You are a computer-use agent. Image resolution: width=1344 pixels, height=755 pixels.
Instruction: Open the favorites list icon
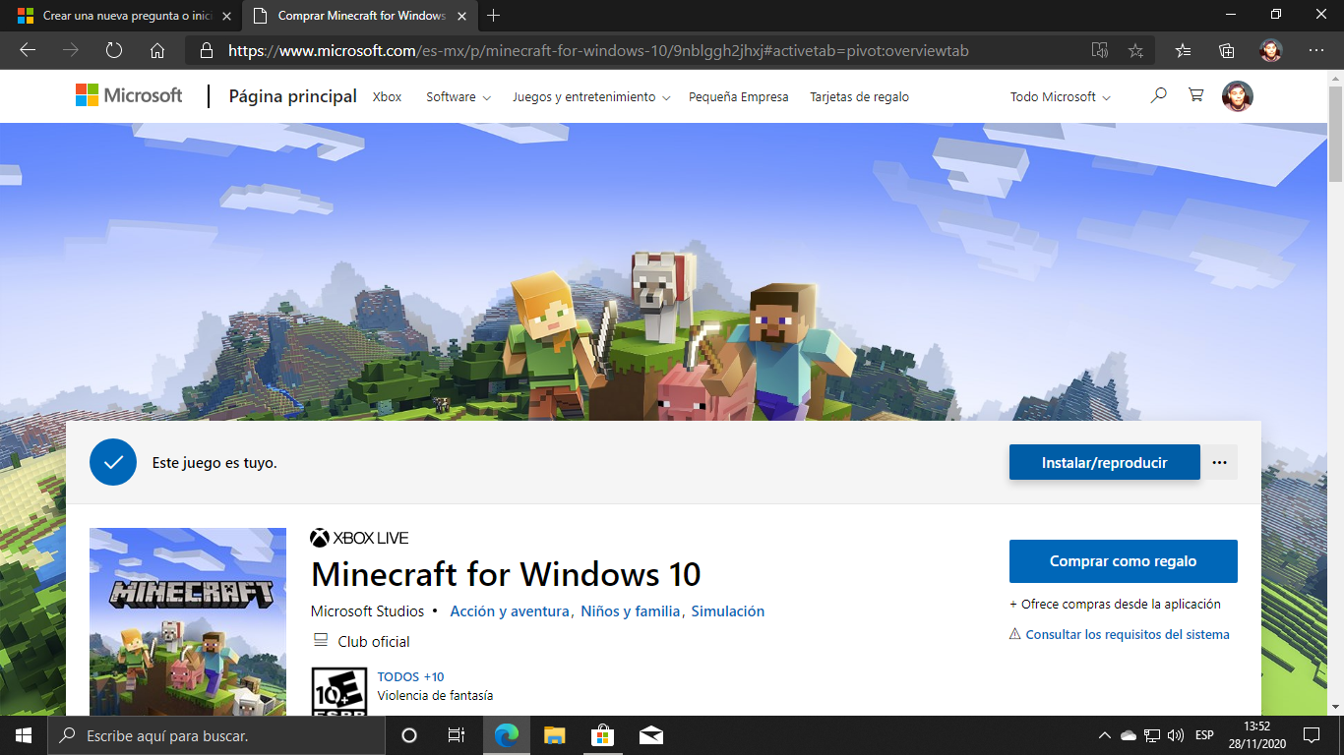1184,50
